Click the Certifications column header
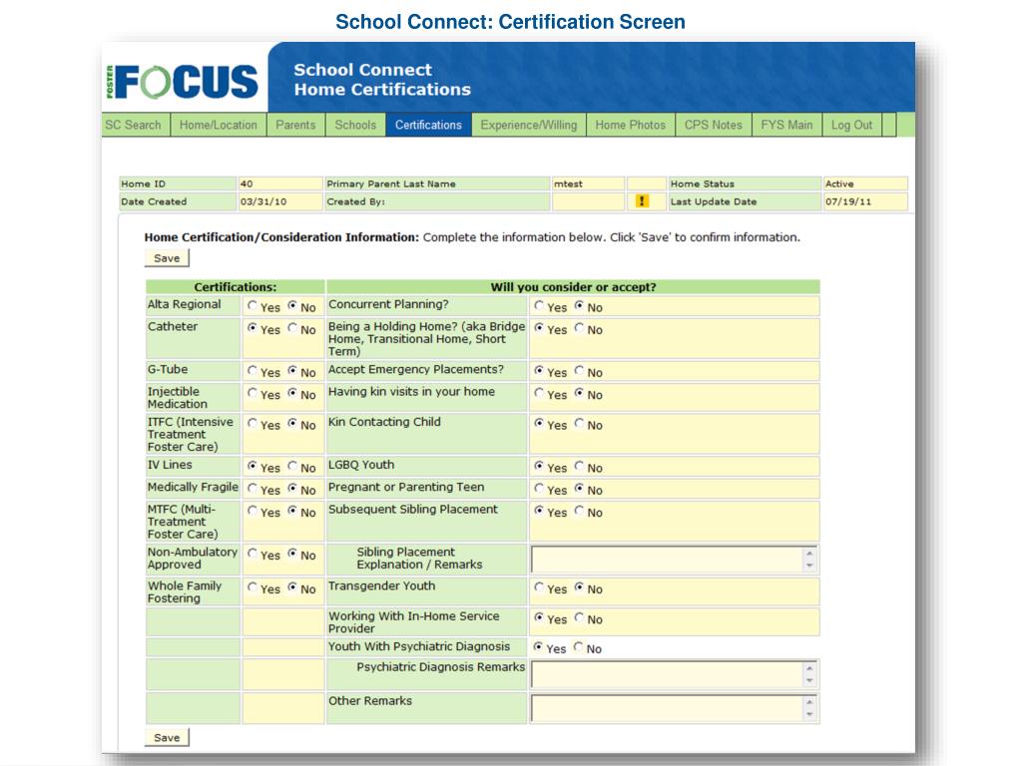Image resolution: width=1022 pixels, height=766 pixels. pos(236,286)
